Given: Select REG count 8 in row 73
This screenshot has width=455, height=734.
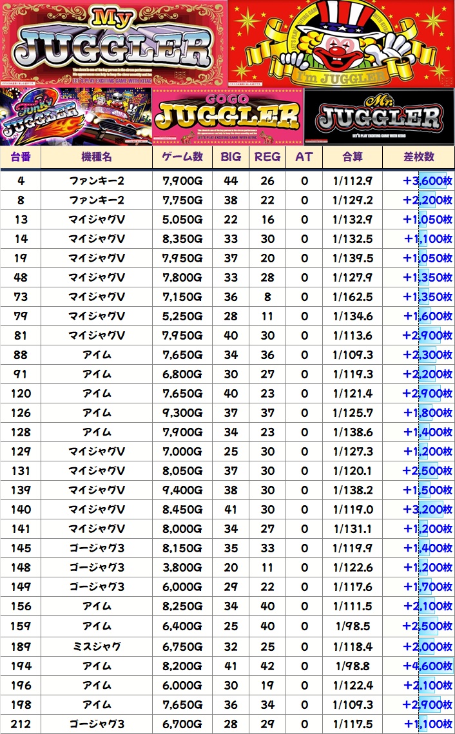Looking at the screenshot, I should point(267,297).
